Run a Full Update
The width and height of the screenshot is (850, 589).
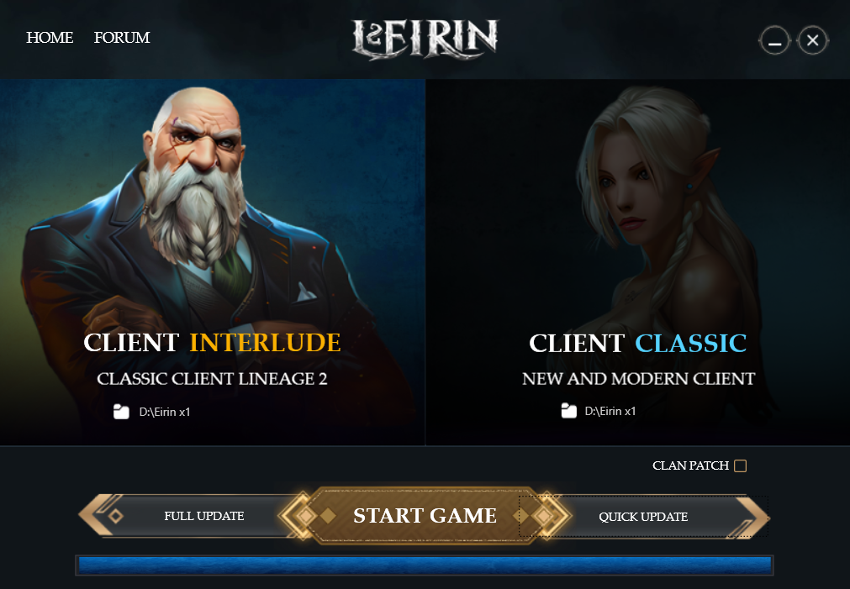coord(203,516)
